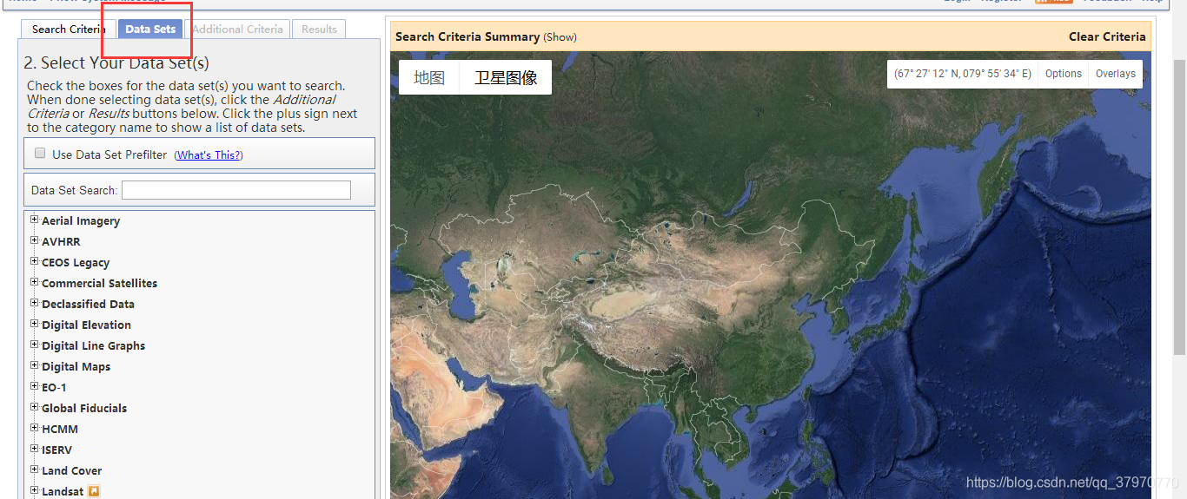Select the HCMM label

click(x=60, y=429)
